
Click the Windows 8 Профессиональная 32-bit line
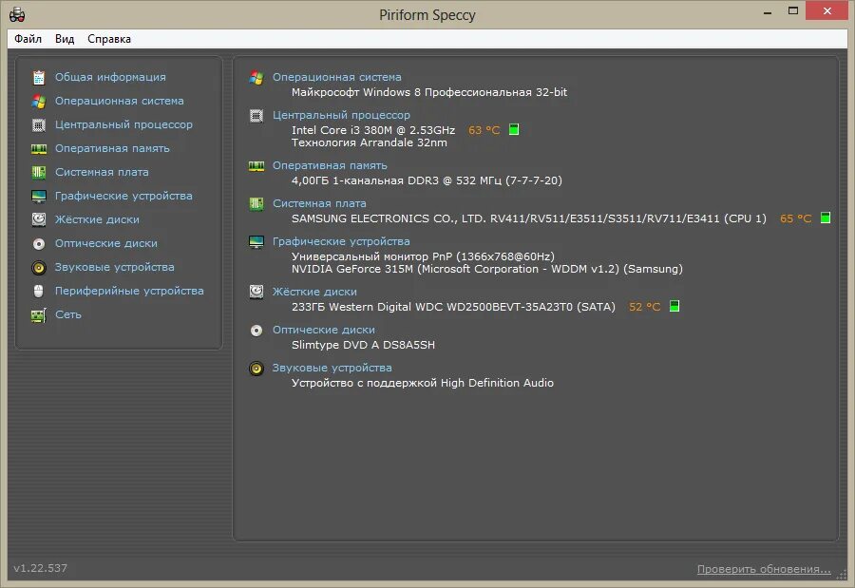click(x=429, y=92)
